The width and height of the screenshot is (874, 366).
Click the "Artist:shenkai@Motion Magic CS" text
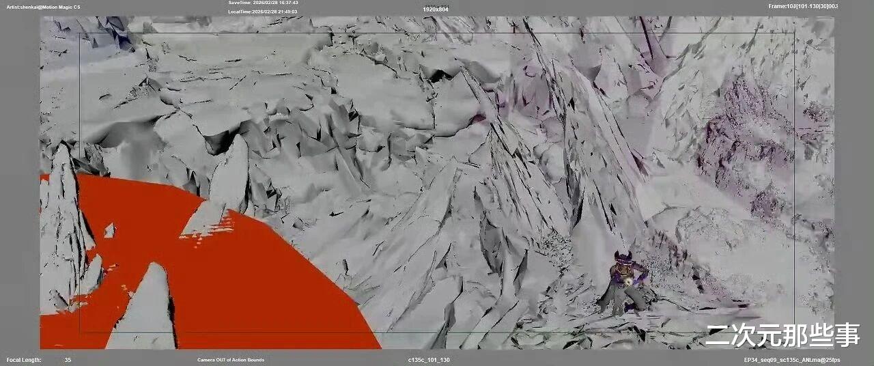(x=43, y=6)
